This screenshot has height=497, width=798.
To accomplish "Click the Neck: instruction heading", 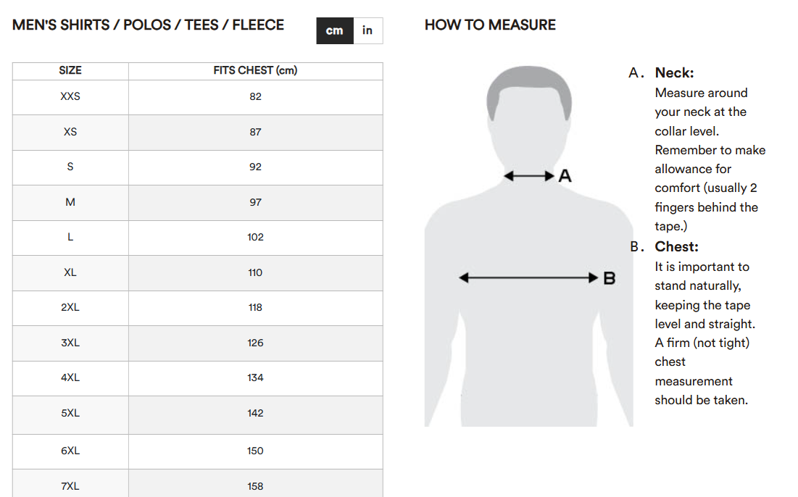I will 674,72.
